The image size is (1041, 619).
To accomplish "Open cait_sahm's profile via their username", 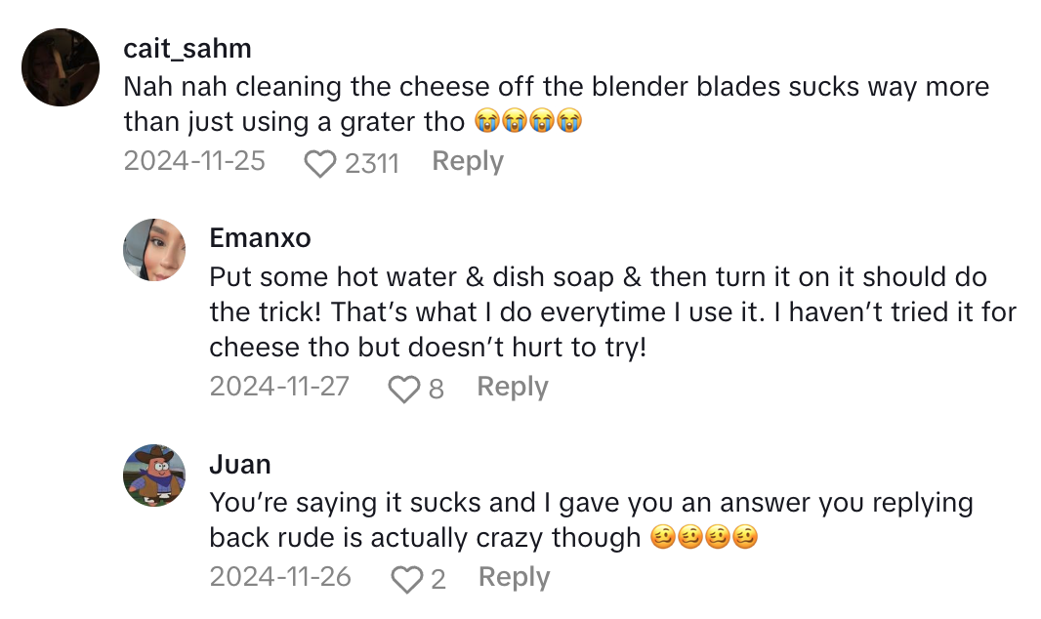I will 187,48.
